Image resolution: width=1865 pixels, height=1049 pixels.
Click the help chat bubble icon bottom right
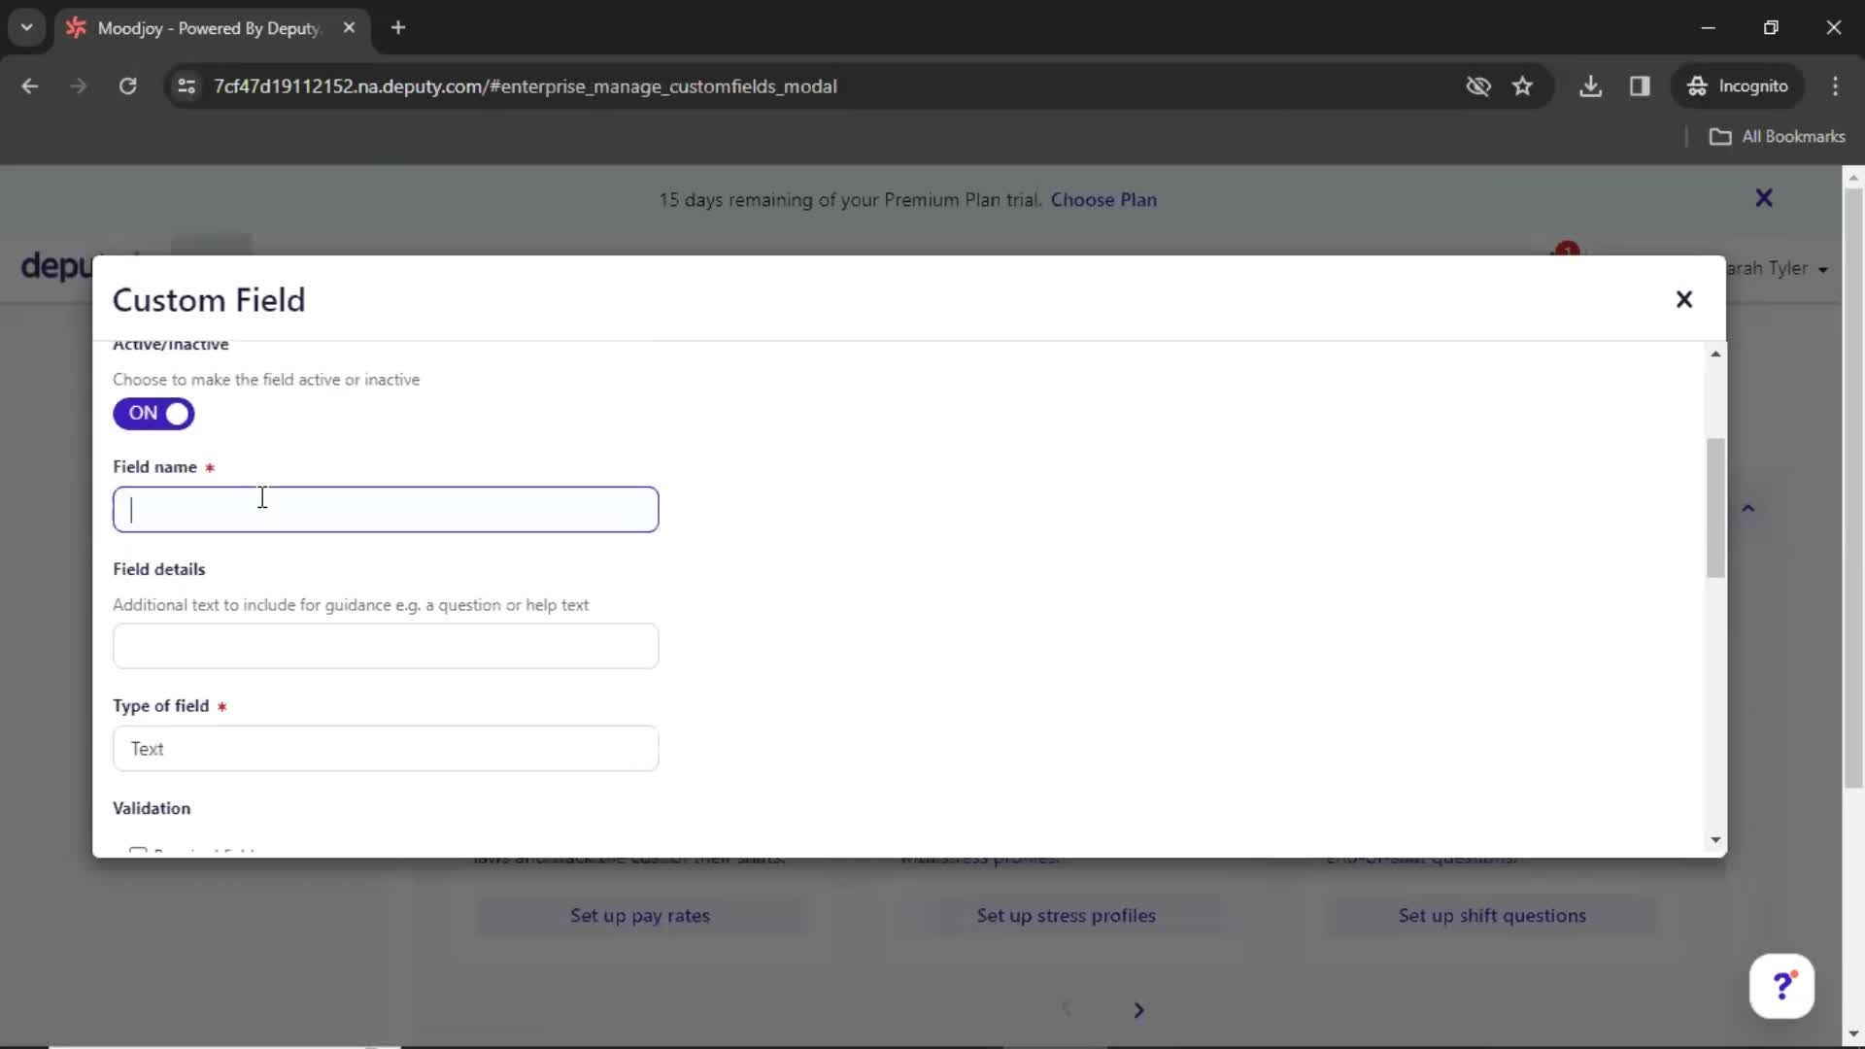1783,986
